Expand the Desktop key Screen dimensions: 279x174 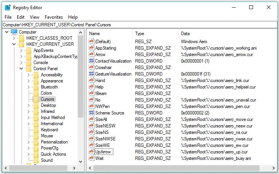pyautogui.click(x=28, y=105)
